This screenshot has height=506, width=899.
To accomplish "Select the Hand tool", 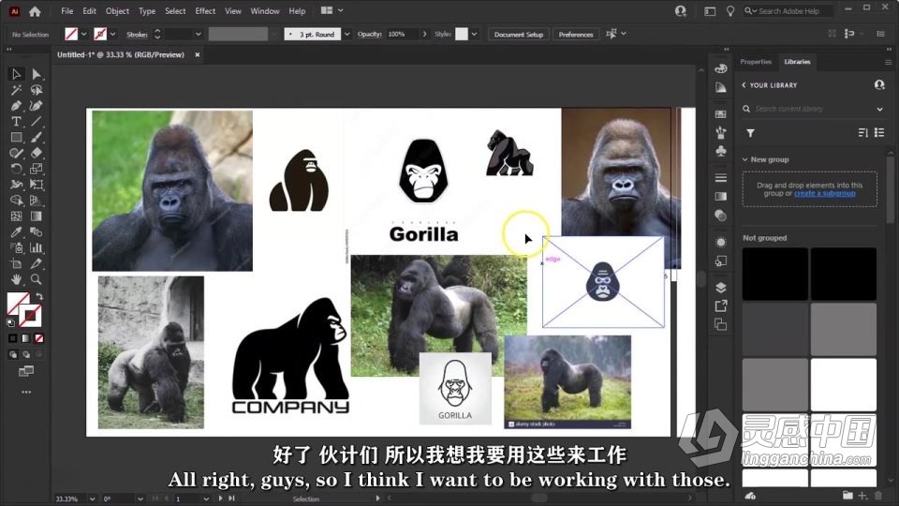I will pos(16,279).
